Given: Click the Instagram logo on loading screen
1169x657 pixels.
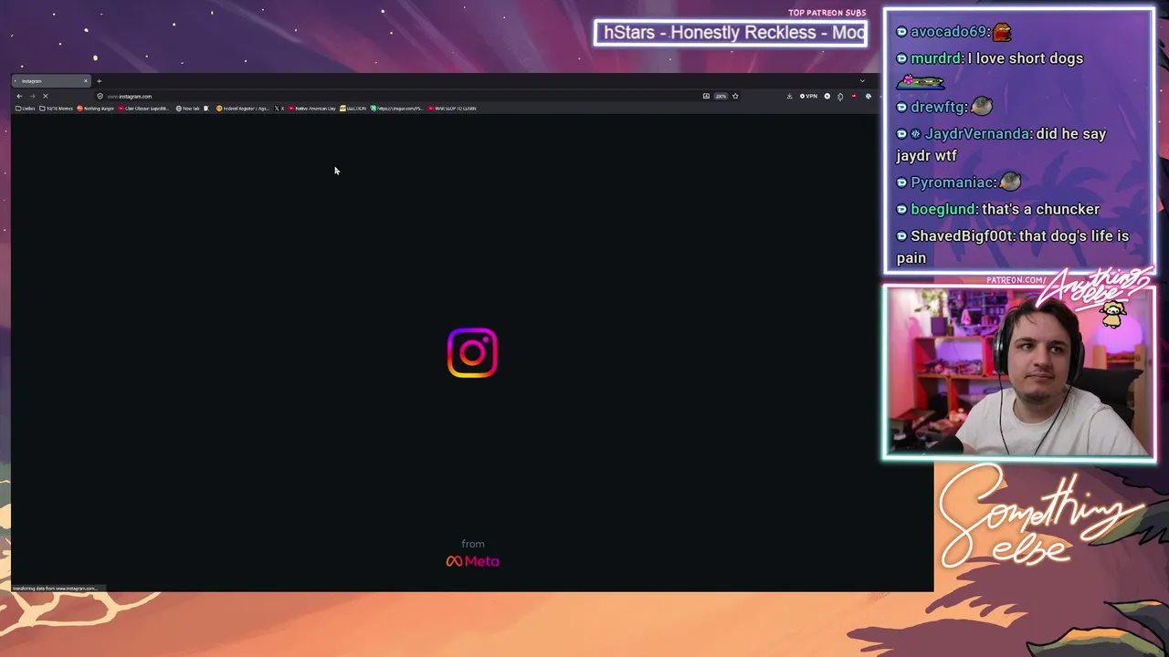Looking at the screenshot, I should click(x=472, y=353).
